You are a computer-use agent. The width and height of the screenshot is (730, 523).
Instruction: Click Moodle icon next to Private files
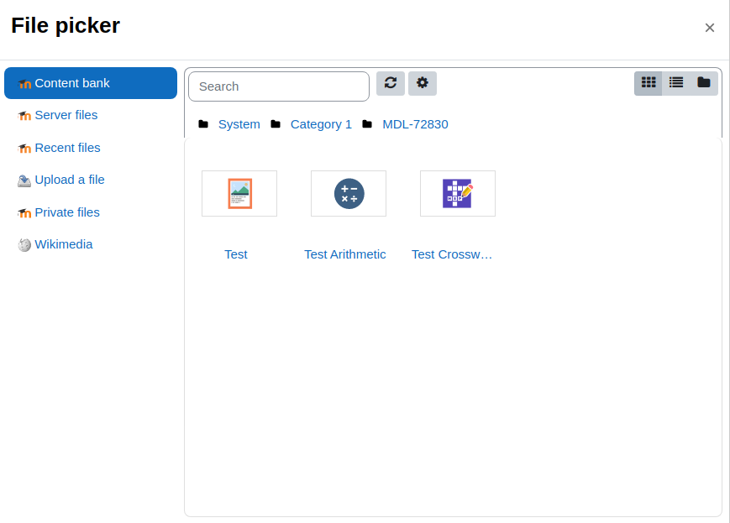[24, 213]
